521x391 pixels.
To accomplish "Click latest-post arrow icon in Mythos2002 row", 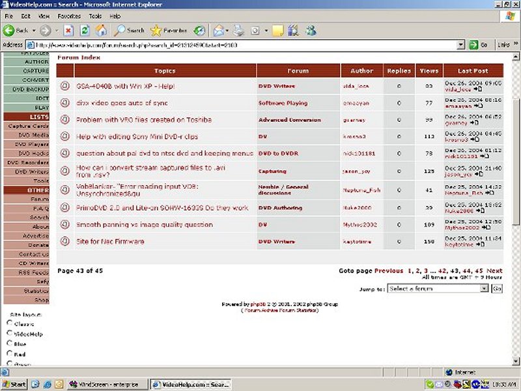I will pos(486,227).
